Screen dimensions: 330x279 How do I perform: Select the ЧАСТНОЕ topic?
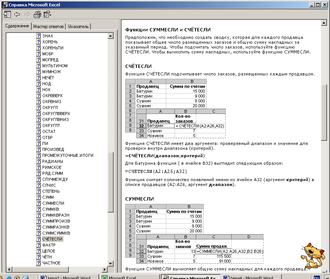pos(51,263)
